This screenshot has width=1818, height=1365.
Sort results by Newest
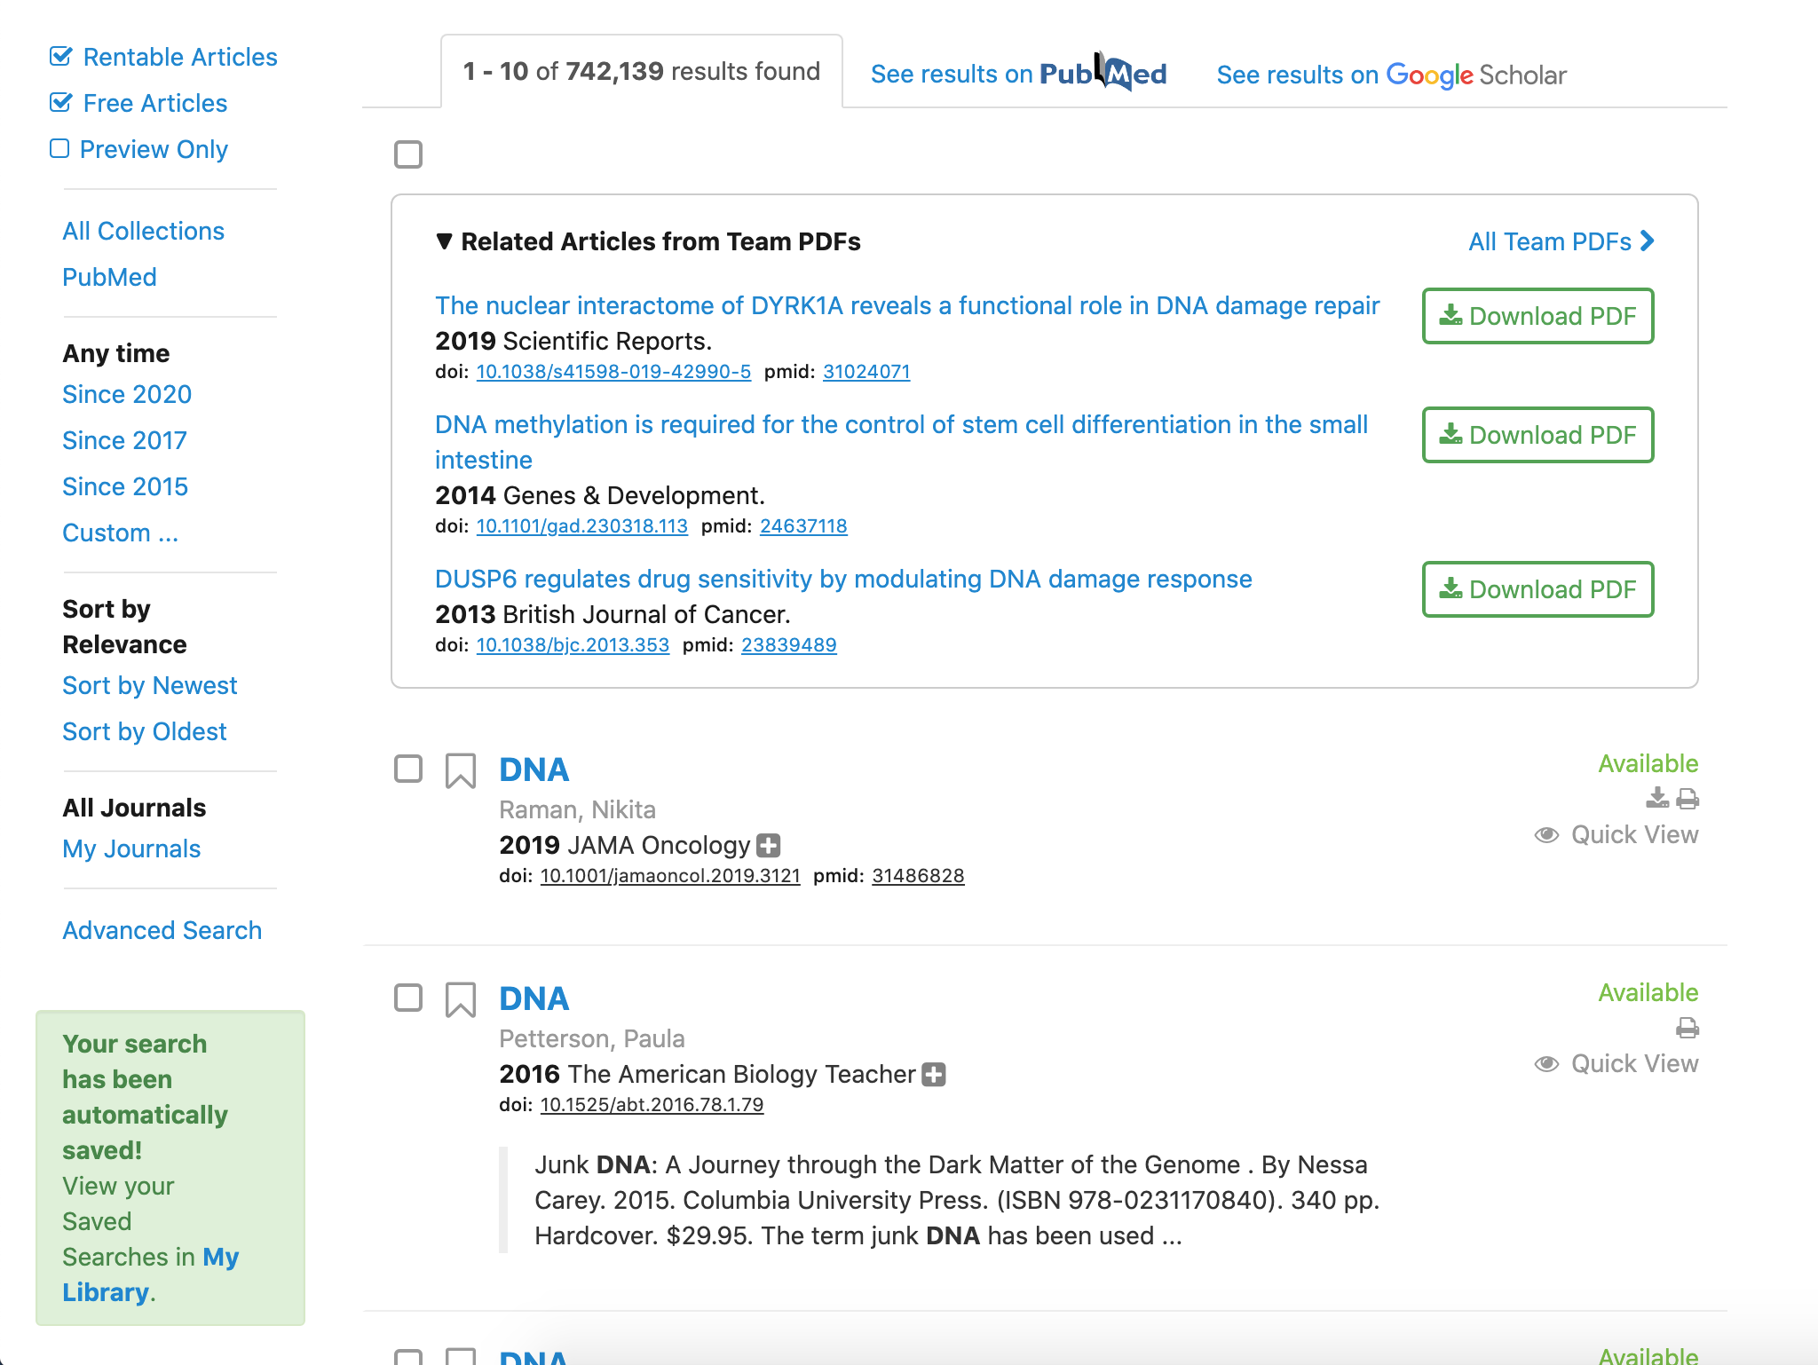coord(150,685)
